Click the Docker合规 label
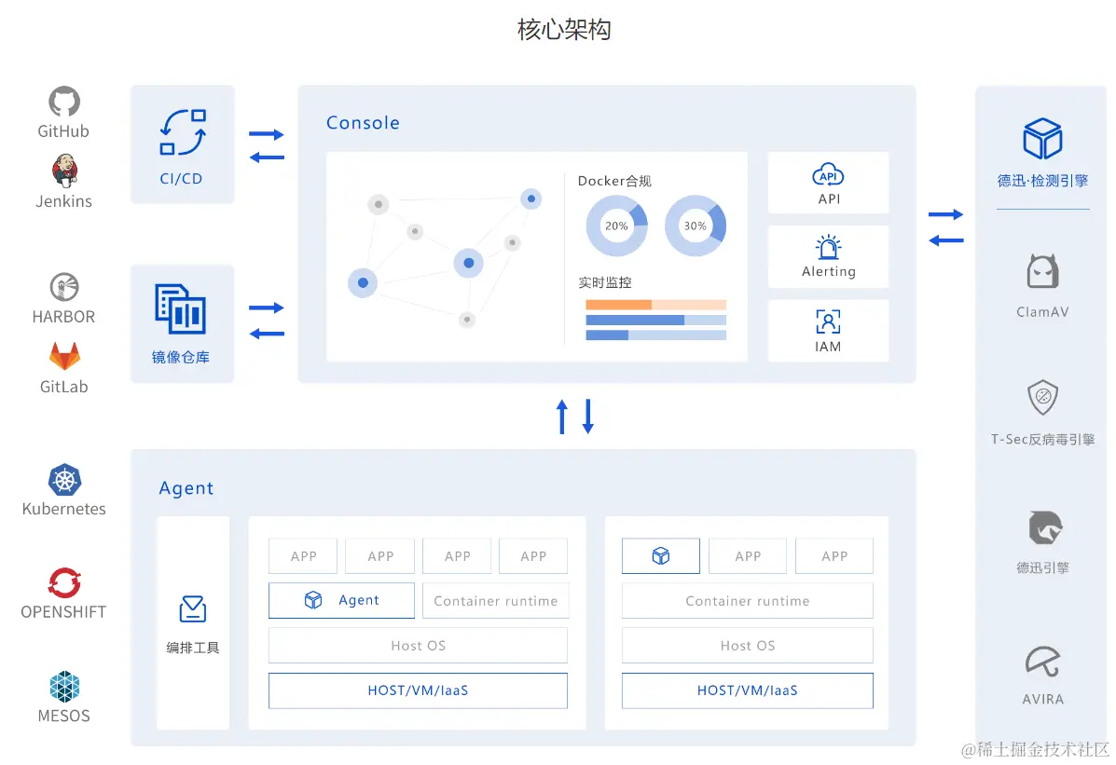Screen dimensions: 1116x765 click(x=614, y=181)
